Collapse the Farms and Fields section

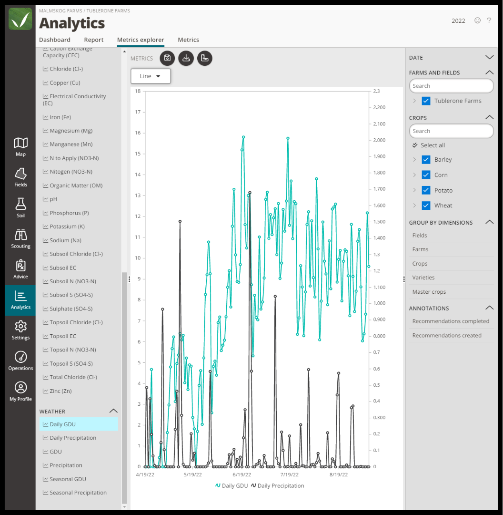coord(489,72)
